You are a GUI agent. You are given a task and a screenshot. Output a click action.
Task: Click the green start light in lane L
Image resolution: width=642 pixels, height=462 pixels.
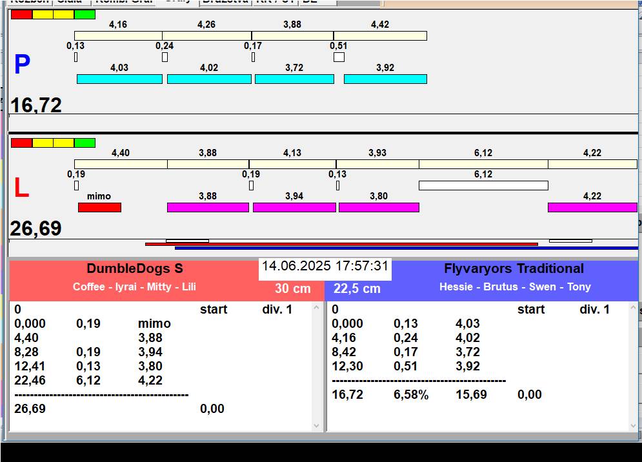pos(85,143)
